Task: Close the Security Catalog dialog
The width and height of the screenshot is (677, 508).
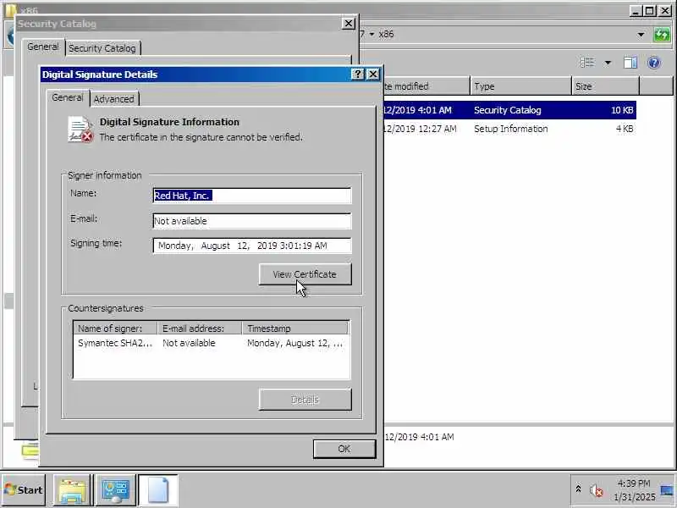Action: (349, 24)
